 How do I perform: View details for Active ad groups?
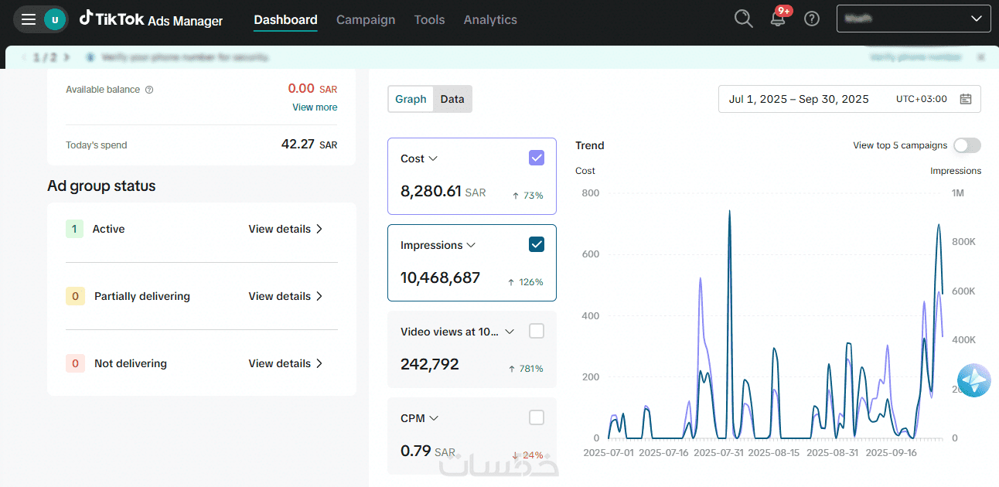[x=285, y=229]
